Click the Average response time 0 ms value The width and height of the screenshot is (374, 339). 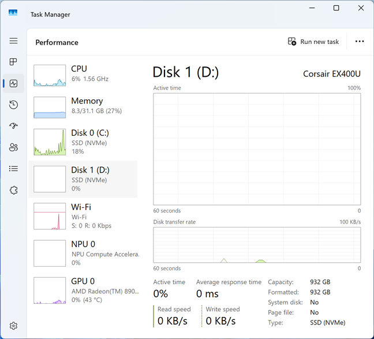[x=207, y=293]
